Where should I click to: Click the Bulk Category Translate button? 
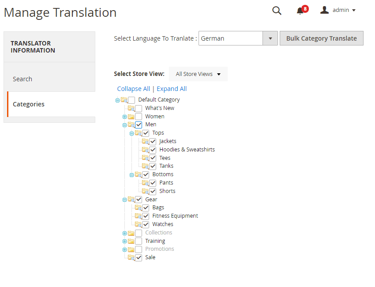pos(321,38)
